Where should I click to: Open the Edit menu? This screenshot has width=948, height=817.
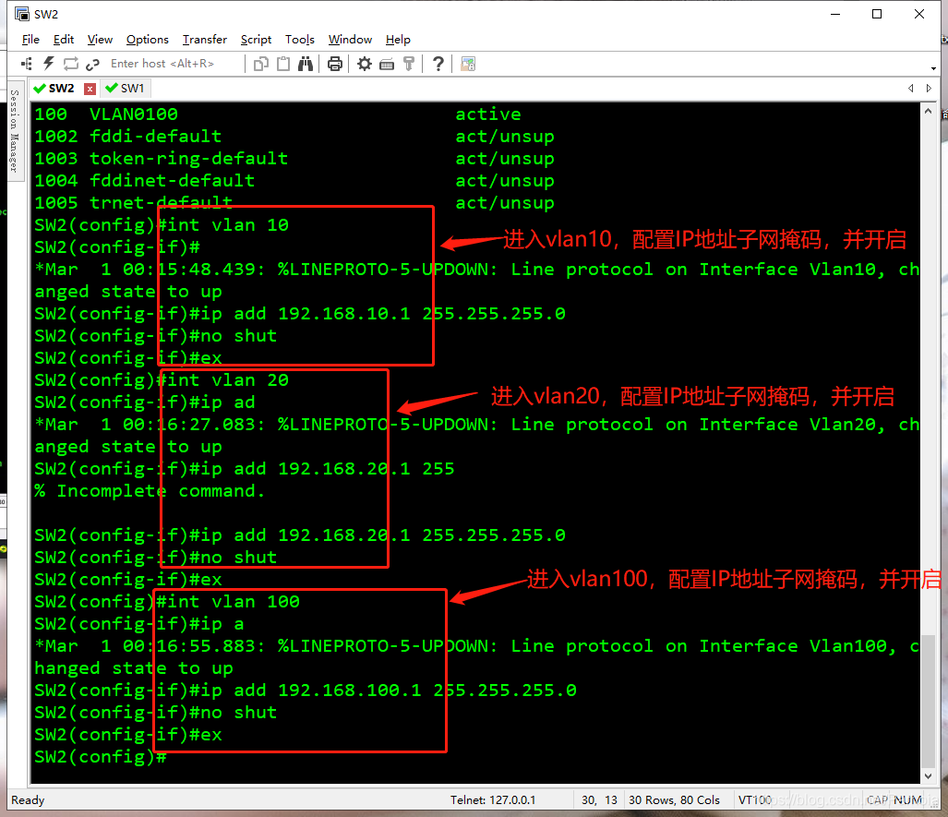[x=64, y=40]
